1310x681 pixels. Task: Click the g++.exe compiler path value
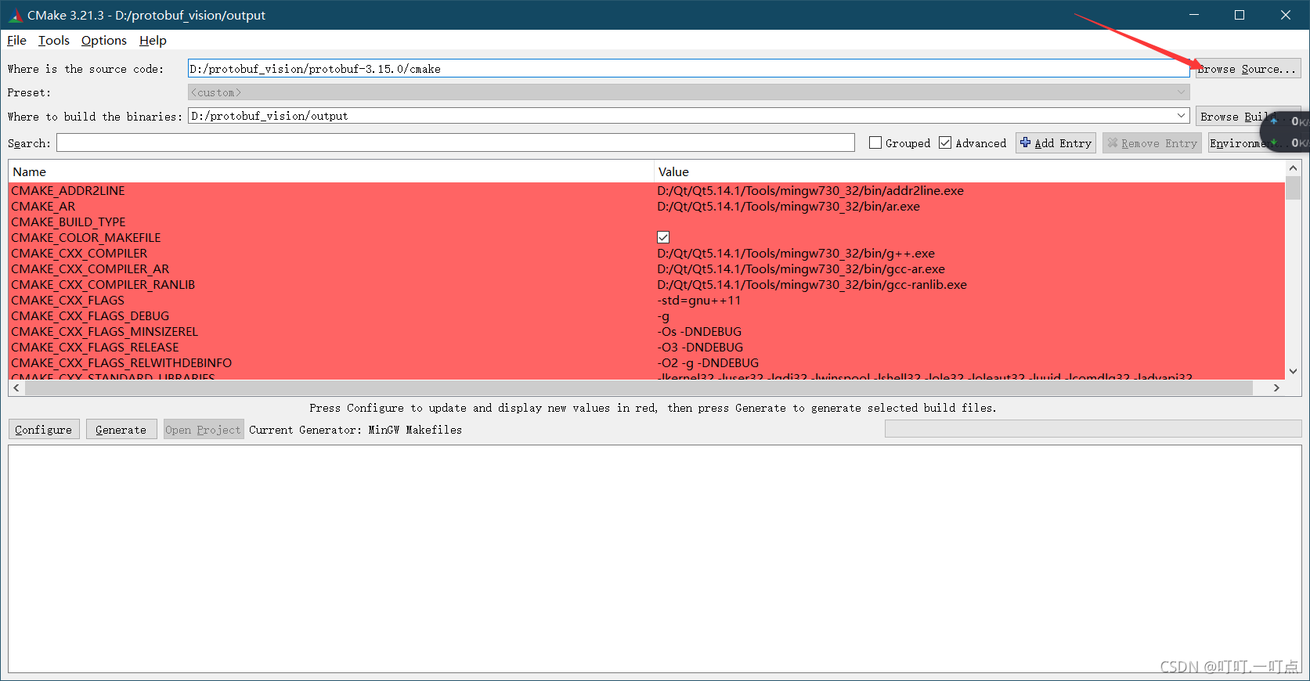796,254
